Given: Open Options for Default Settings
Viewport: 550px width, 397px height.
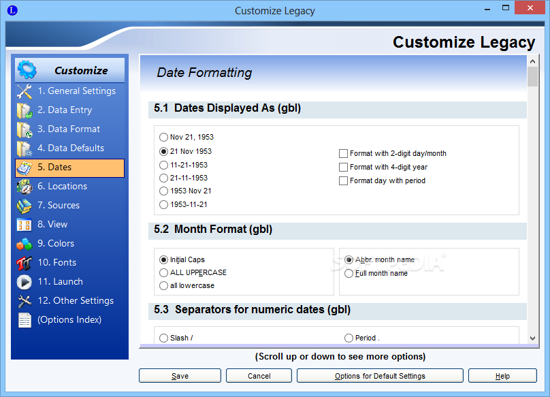Looking at the screenshot, I should pyautogui.click(x=380, y=376).
